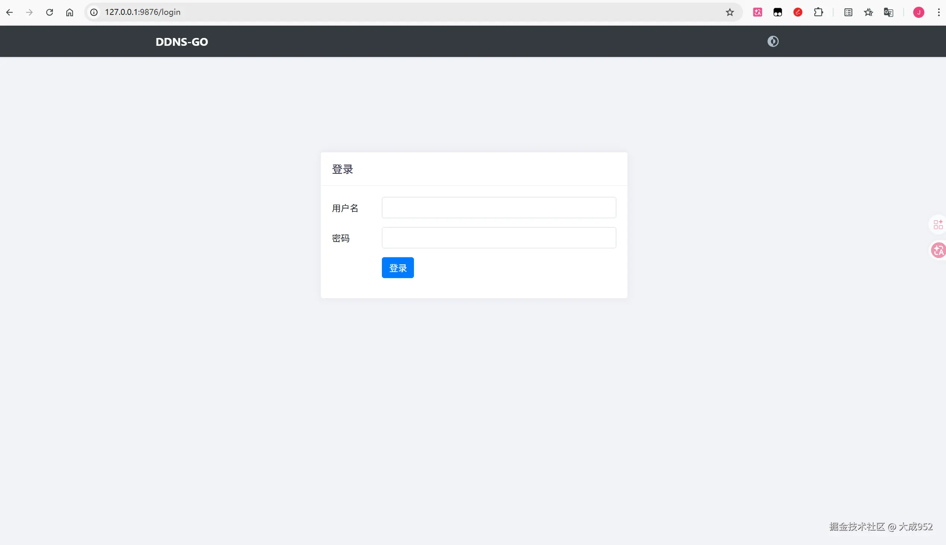Bookmark this page with star icon
Screen dimensions: 946x545
(x=730, y=12)
